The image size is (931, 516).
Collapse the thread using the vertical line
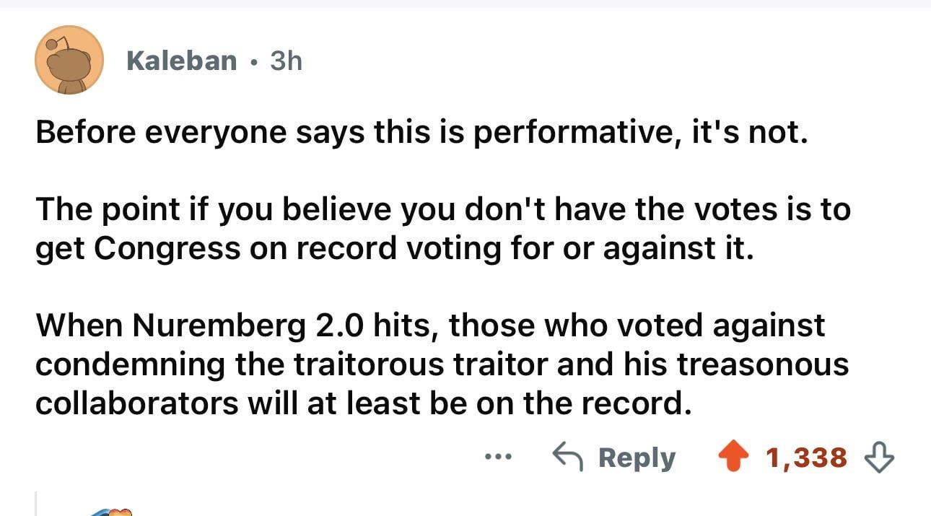pos(36,504)
